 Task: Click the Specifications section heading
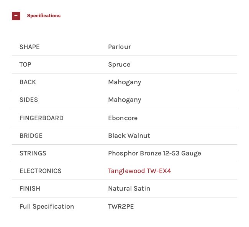coord(44,16)
